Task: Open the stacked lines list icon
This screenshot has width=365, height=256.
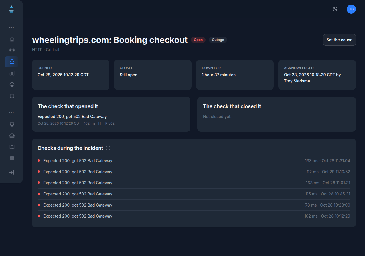Action: coord(12,158)
